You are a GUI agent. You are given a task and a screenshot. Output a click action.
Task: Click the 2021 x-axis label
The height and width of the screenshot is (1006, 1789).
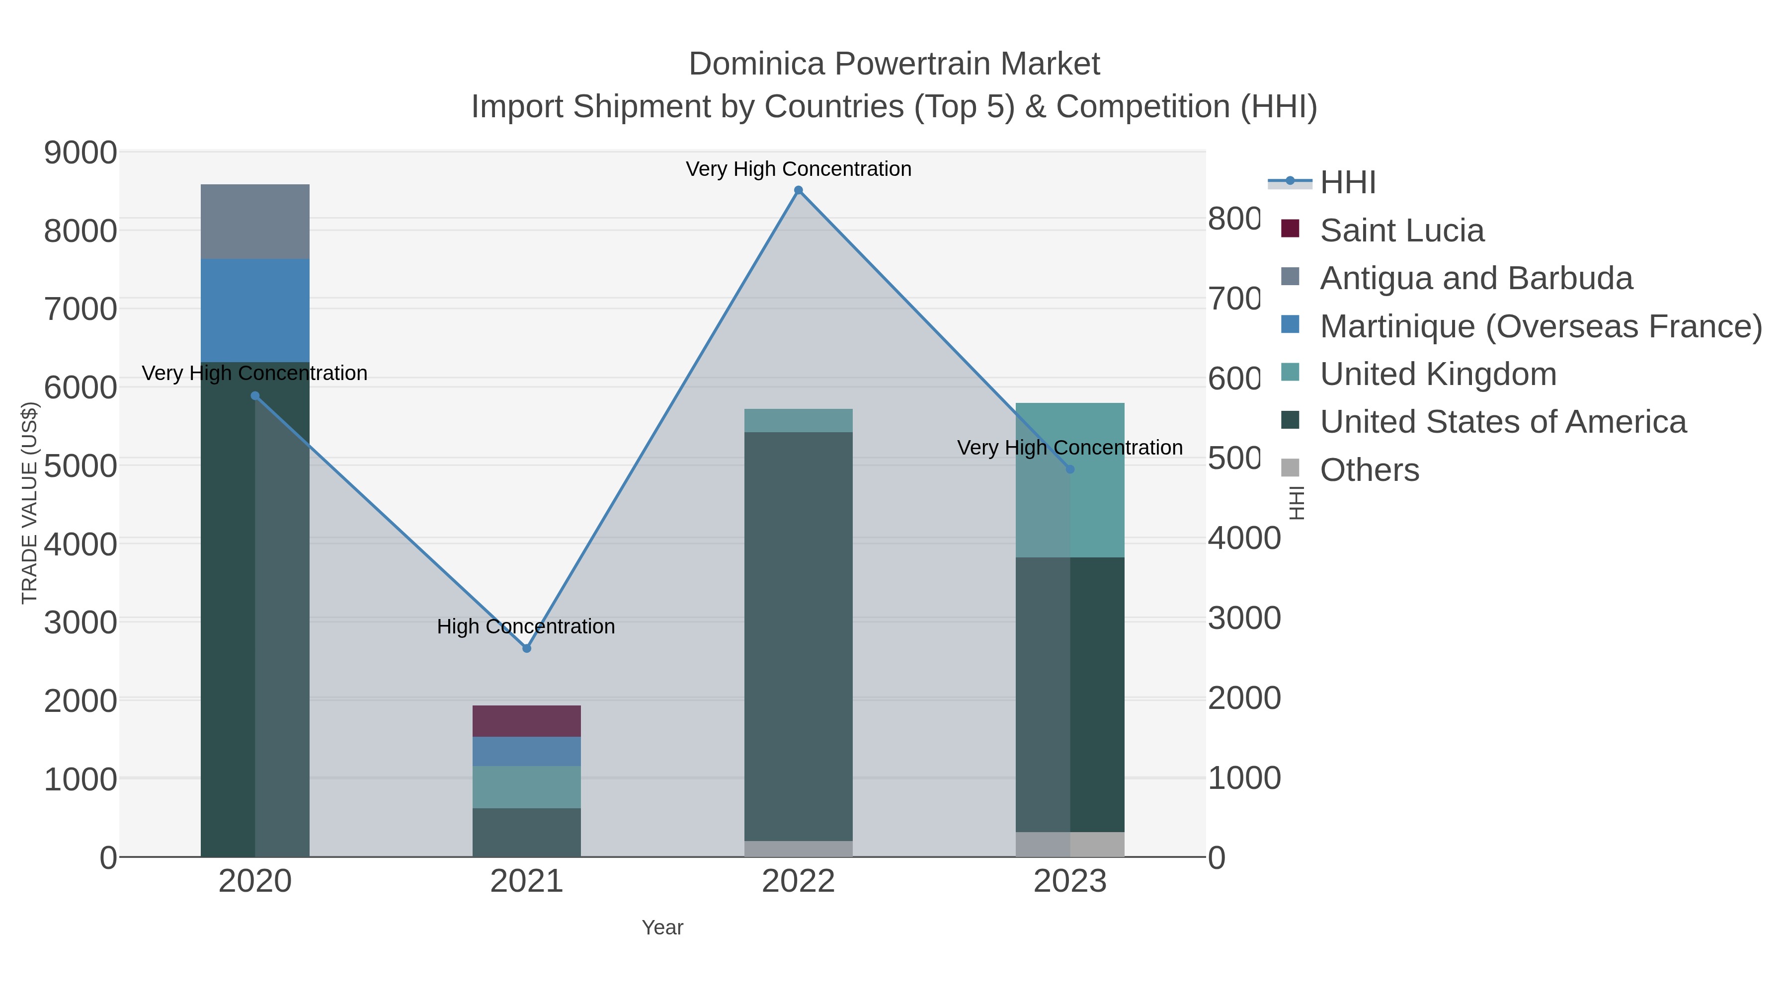coord(526,882)
